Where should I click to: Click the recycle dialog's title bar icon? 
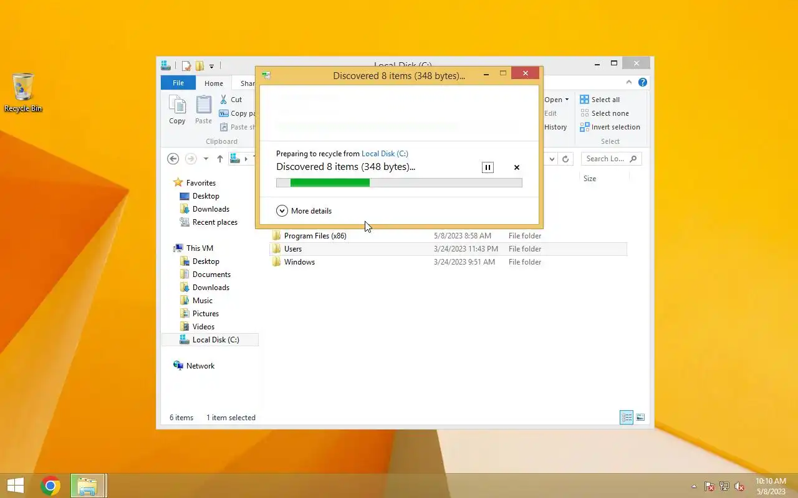pos(266,75)
